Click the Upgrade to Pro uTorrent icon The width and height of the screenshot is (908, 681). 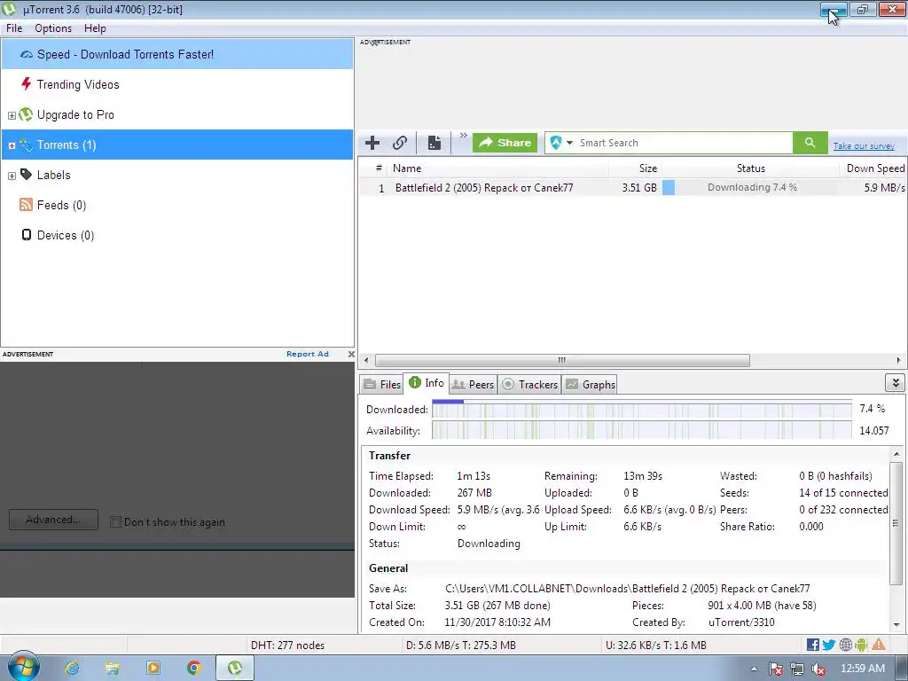(26, 114)
